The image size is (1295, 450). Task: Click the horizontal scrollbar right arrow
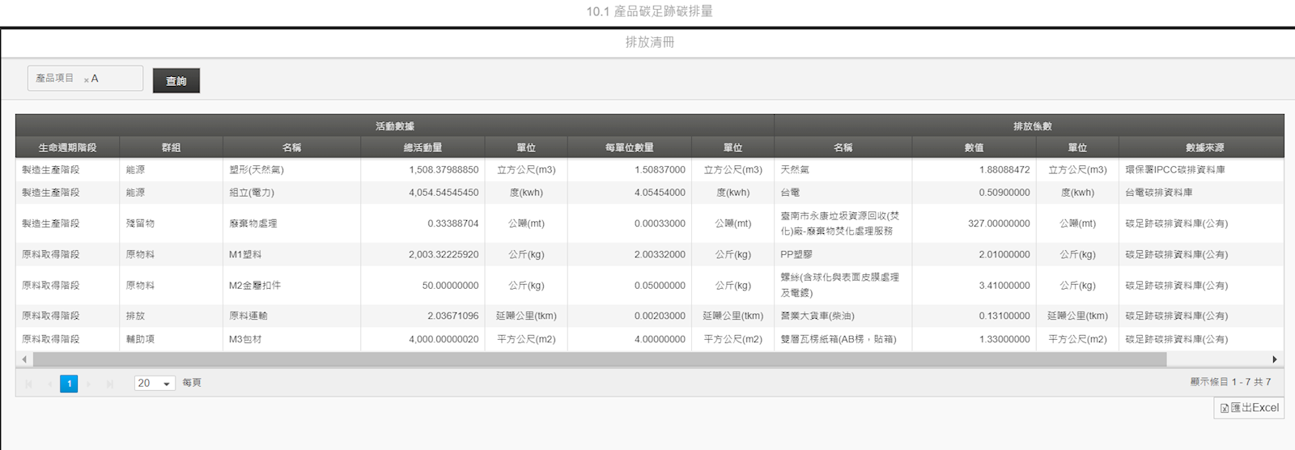(1275, 359)
